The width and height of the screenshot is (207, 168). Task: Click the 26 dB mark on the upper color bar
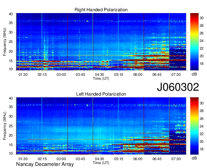(x=202, y=33)
